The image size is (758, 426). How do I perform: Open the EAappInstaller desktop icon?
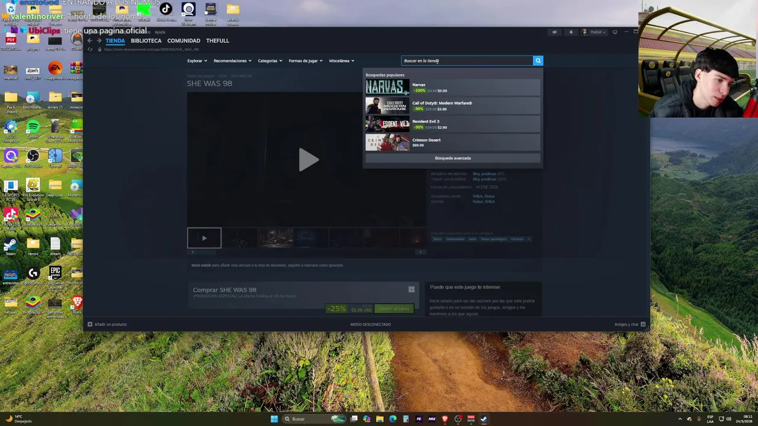click(55, 71)
